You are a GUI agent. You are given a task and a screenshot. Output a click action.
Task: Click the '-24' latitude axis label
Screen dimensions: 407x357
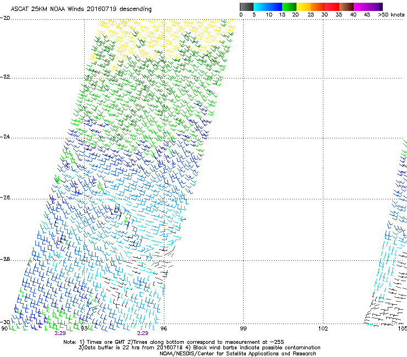[x=5, y=137]
